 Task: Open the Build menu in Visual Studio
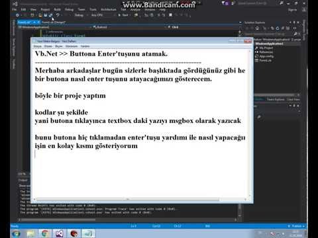coord(57,9)
